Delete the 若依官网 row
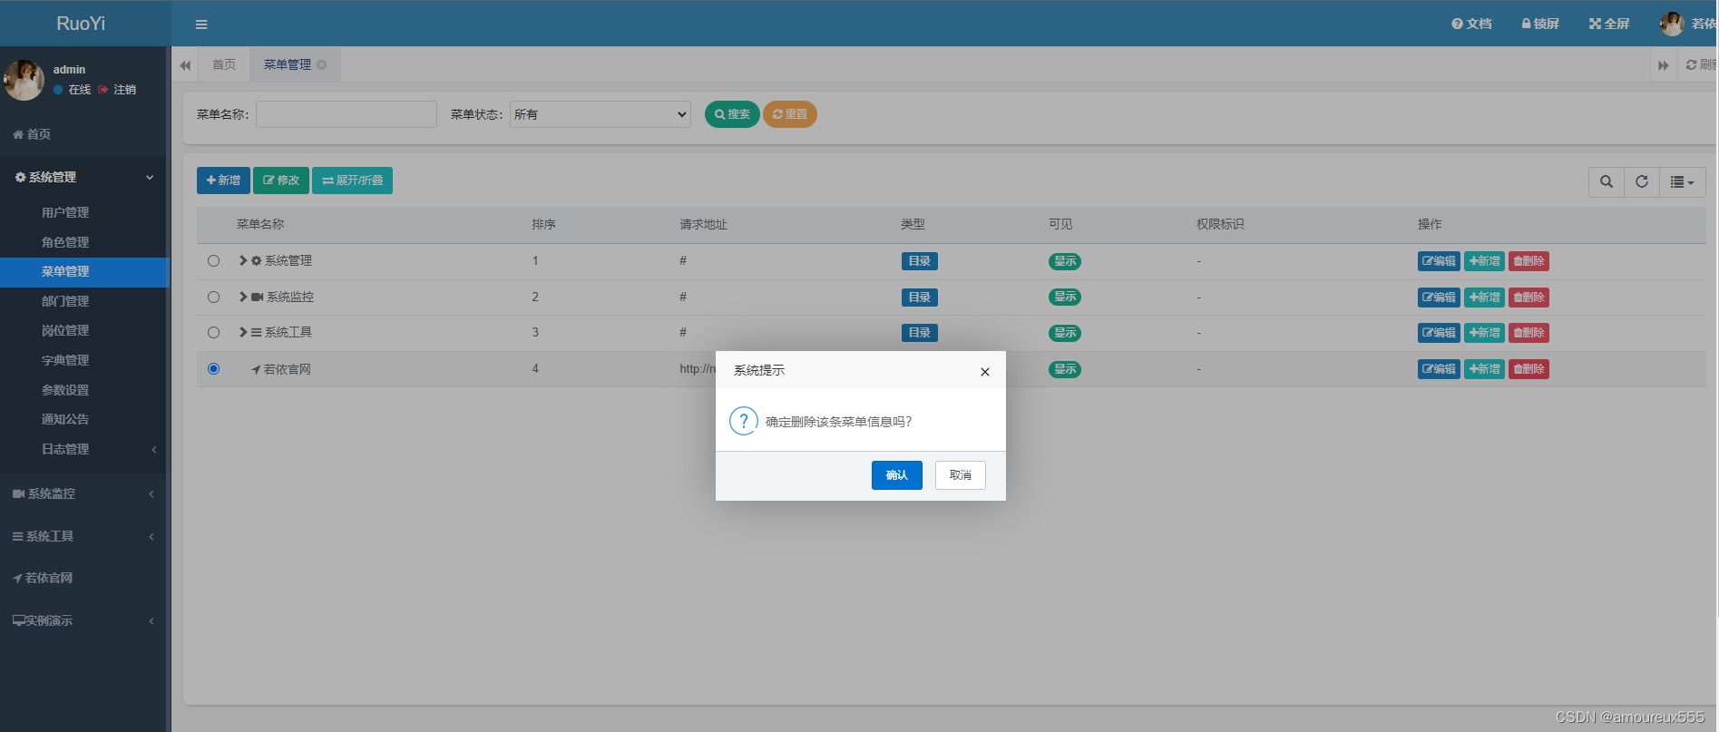 tap(1529, 369)
